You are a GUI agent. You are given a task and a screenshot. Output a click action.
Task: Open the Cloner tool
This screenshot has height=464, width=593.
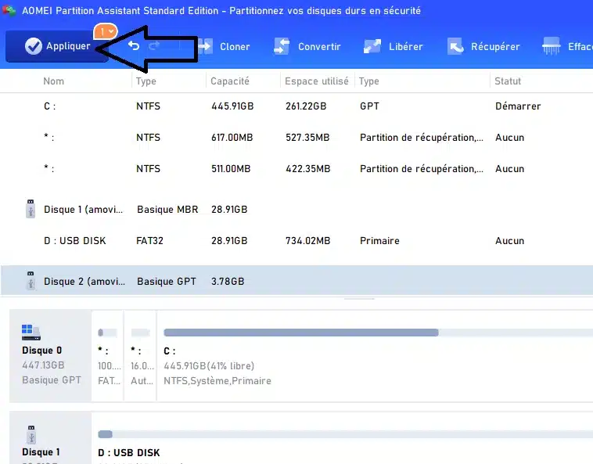[224, 46]
